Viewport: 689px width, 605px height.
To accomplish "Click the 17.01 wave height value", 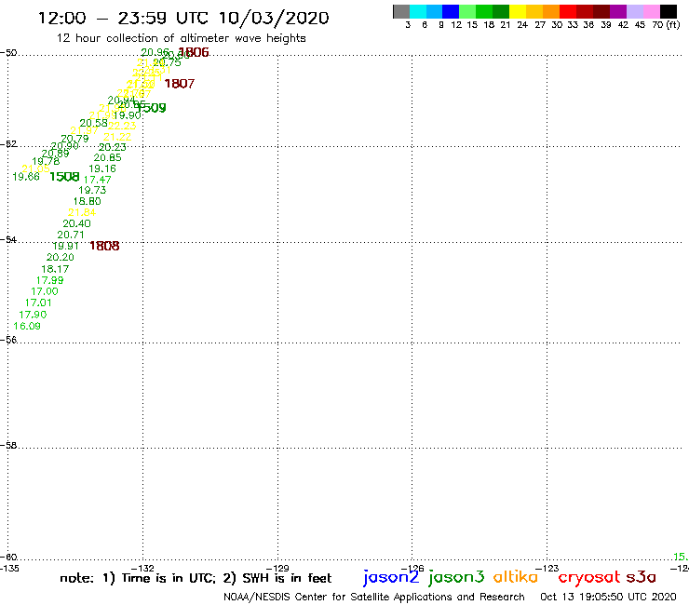I will coord(38,302).
